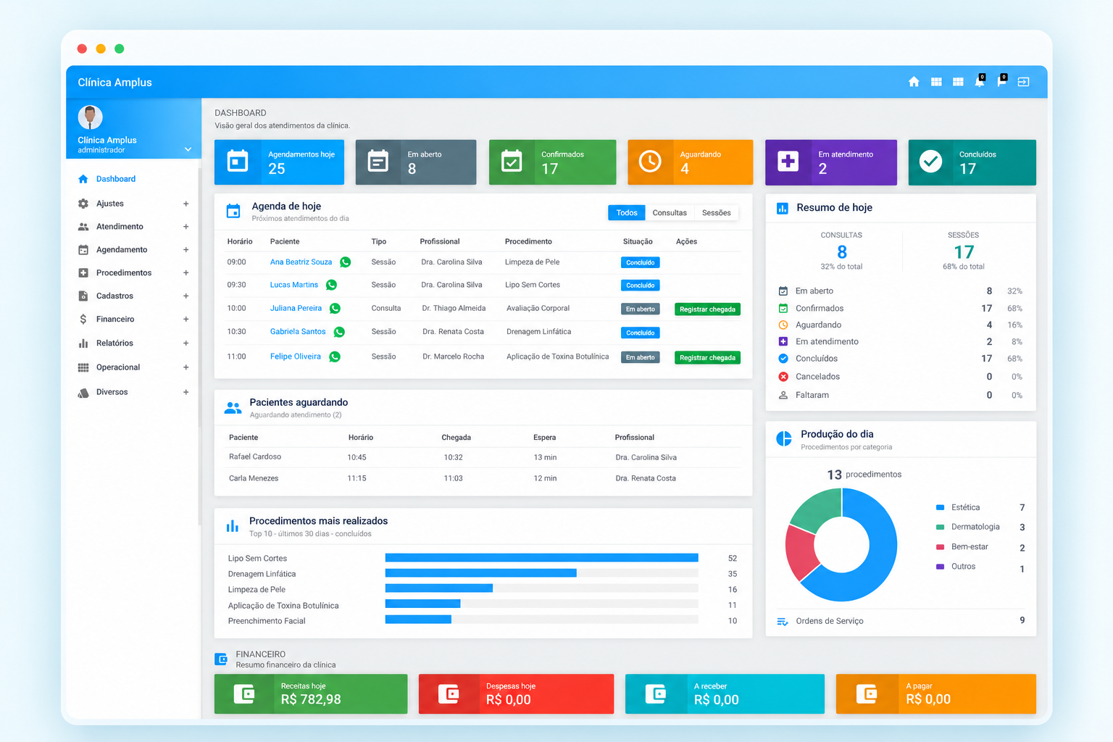Click WhatsApp icon beside Gabriela Santos
Screen dimensions: 1113x742
tap(339, 332)
